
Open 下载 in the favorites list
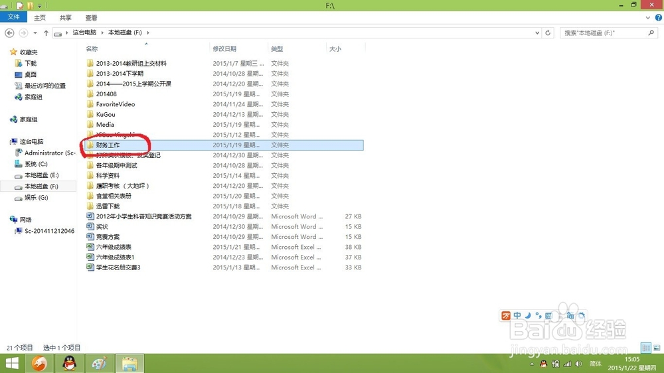click(x=31, y=63)
